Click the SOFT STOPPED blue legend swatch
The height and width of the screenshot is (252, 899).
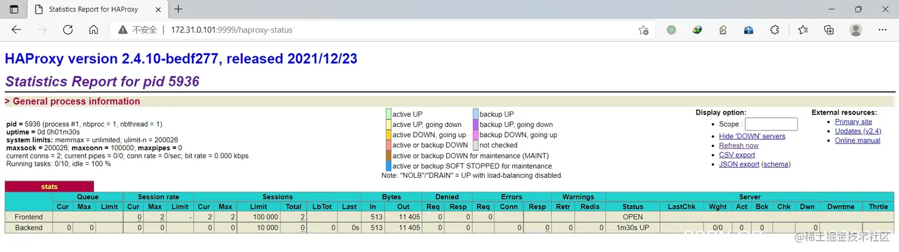388,166
